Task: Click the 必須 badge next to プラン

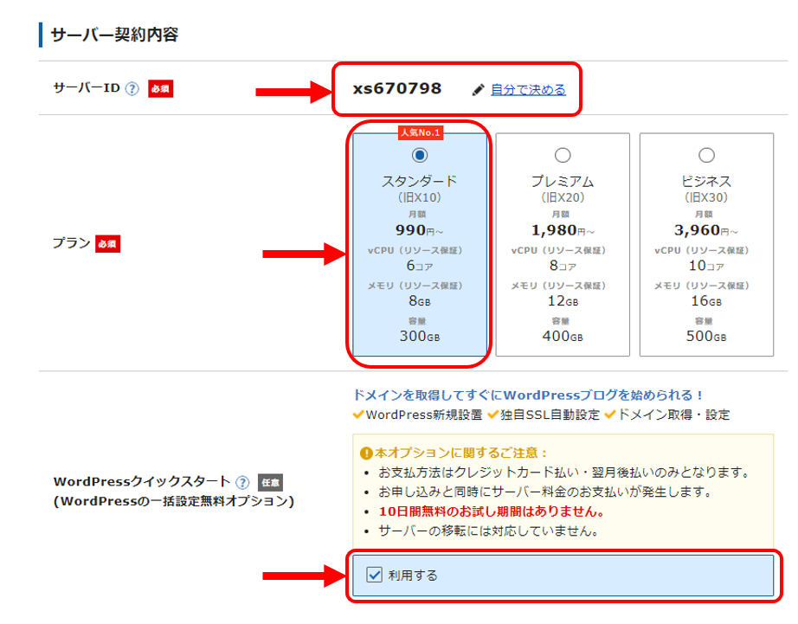Action: point(108,244)
